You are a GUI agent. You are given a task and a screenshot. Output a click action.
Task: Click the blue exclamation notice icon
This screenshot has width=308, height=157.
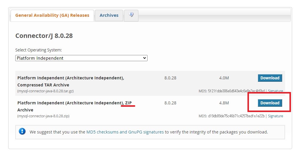click(x=22, y=131)
